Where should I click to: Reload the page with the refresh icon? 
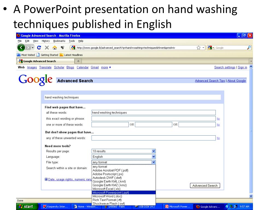[x=39, y=48]
